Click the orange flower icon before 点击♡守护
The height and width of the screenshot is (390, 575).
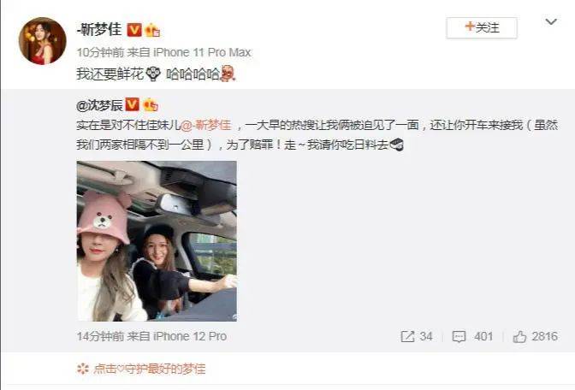(83, 369)
